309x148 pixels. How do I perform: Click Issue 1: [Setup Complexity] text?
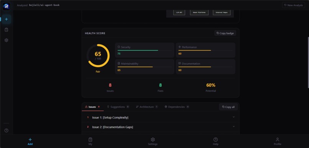coord(110,117)
